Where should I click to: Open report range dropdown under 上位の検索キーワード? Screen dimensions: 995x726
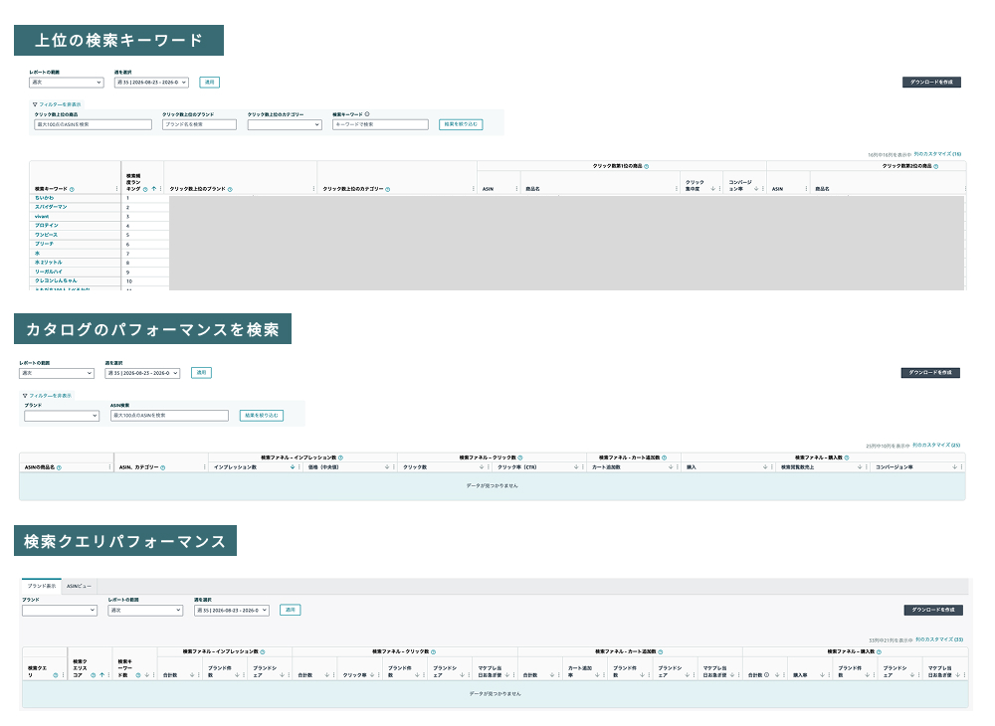66,83
